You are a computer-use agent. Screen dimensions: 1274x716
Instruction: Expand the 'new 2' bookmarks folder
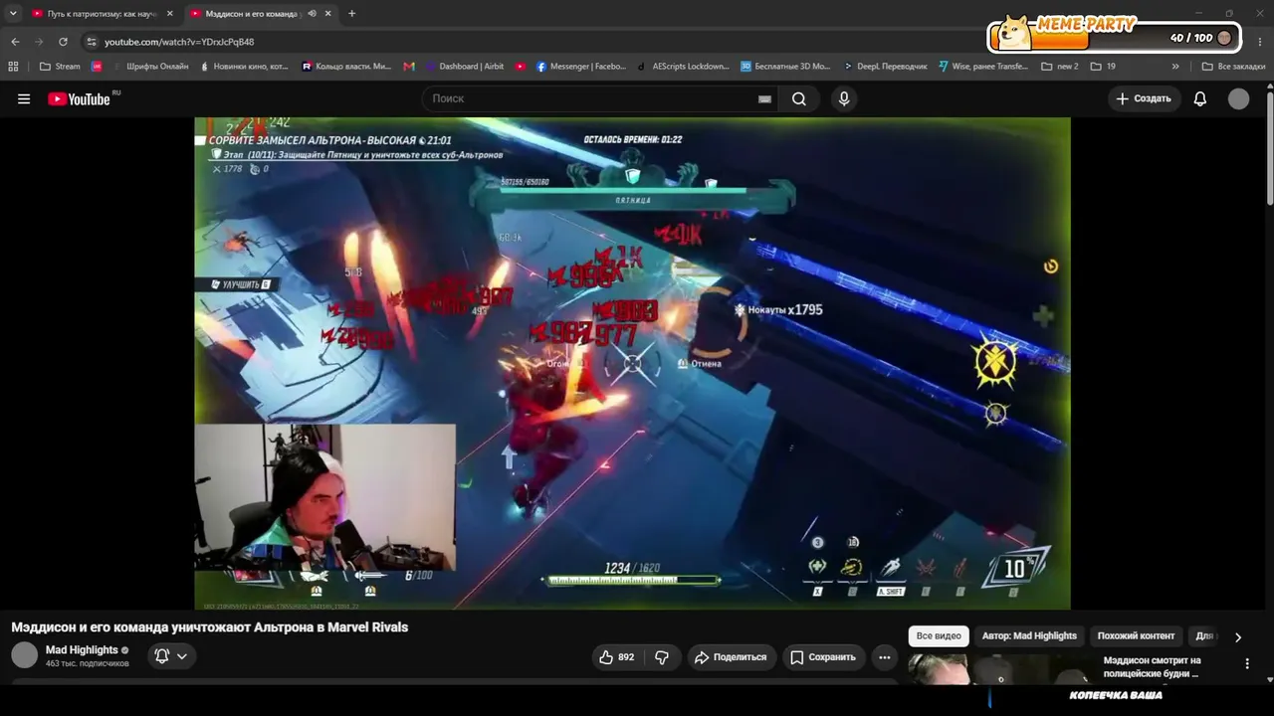pos(1060,67)
